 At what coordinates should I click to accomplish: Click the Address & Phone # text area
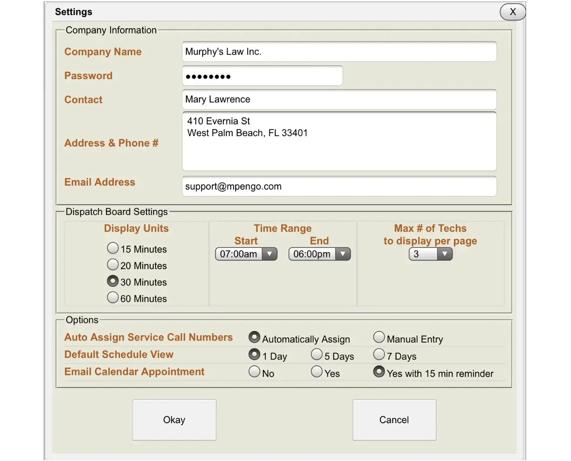point(339,141)
